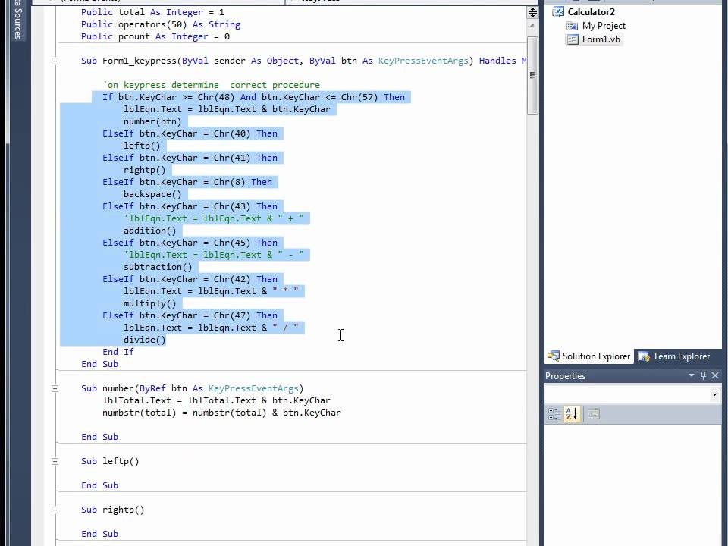
Task: Select Form1.vb in Solution Explorer
Action: (x=601, y=39)
